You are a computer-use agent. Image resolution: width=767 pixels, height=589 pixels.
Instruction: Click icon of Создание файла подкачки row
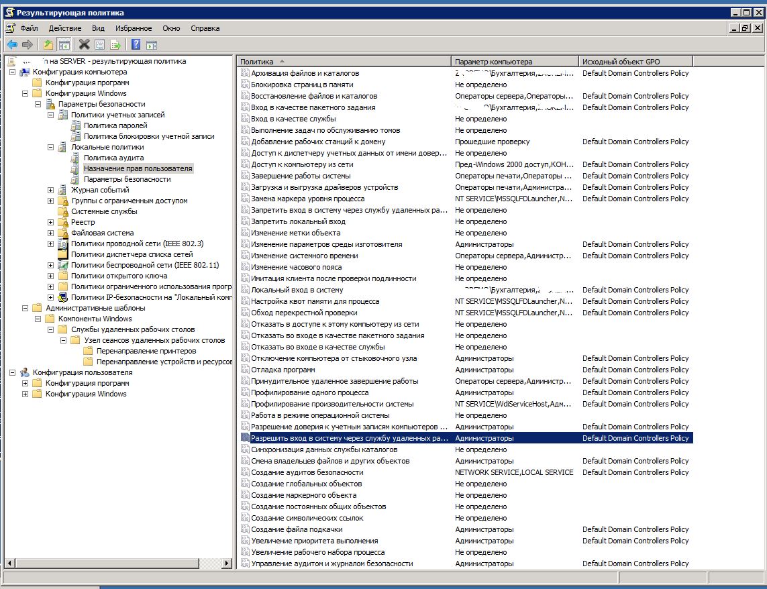point(245,529)
